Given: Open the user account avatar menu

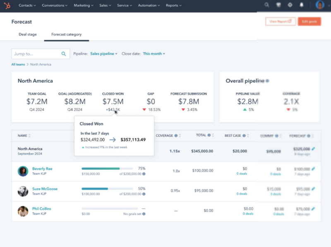Looking at the screenshot, I should (319, 5).
